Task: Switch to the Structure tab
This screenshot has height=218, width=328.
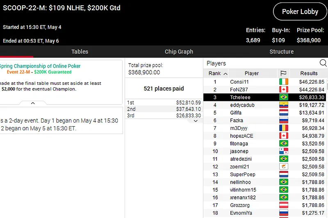Action: tap(281, 52)
